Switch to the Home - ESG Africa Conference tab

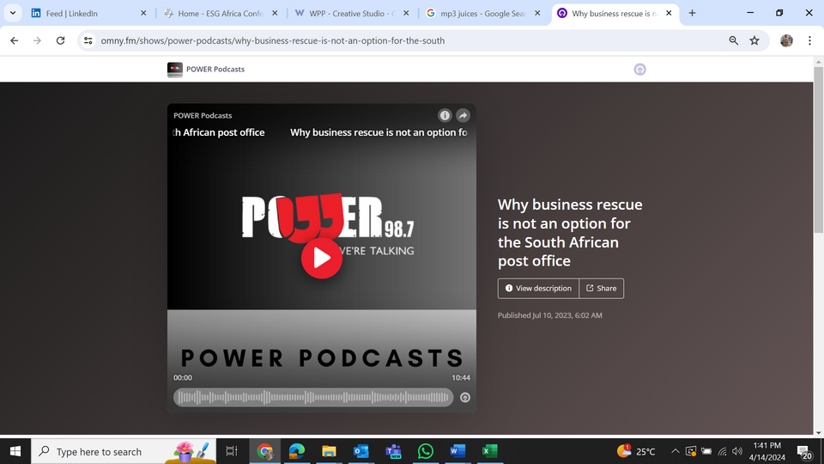pos(221,13)
